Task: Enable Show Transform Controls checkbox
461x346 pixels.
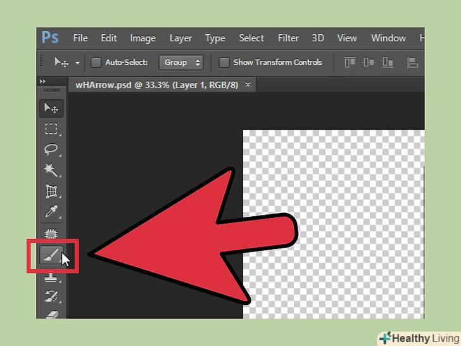Action: point(224,62)
